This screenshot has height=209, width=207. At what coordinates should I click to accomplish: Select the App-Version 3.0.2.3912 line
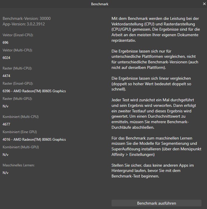click(x=24, y=24)
